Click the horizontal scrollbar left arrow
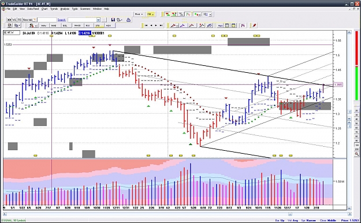The image size is (361, 223). pyautogui.click(x=5, y=214)
